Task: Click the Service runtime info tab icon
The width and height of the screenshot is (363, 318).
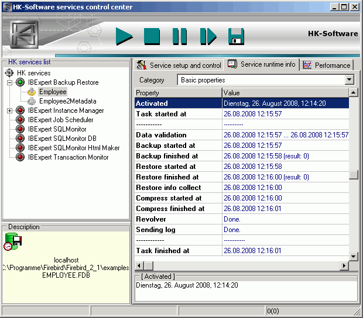Action: coord(232,64)
